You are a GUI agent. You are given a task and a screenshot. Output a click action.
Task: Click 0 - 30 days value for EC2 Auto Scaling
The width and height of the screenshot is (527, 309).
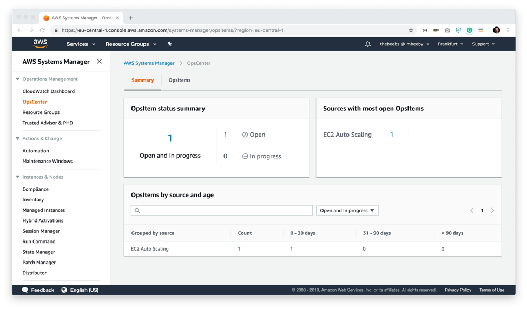point(292,248)
